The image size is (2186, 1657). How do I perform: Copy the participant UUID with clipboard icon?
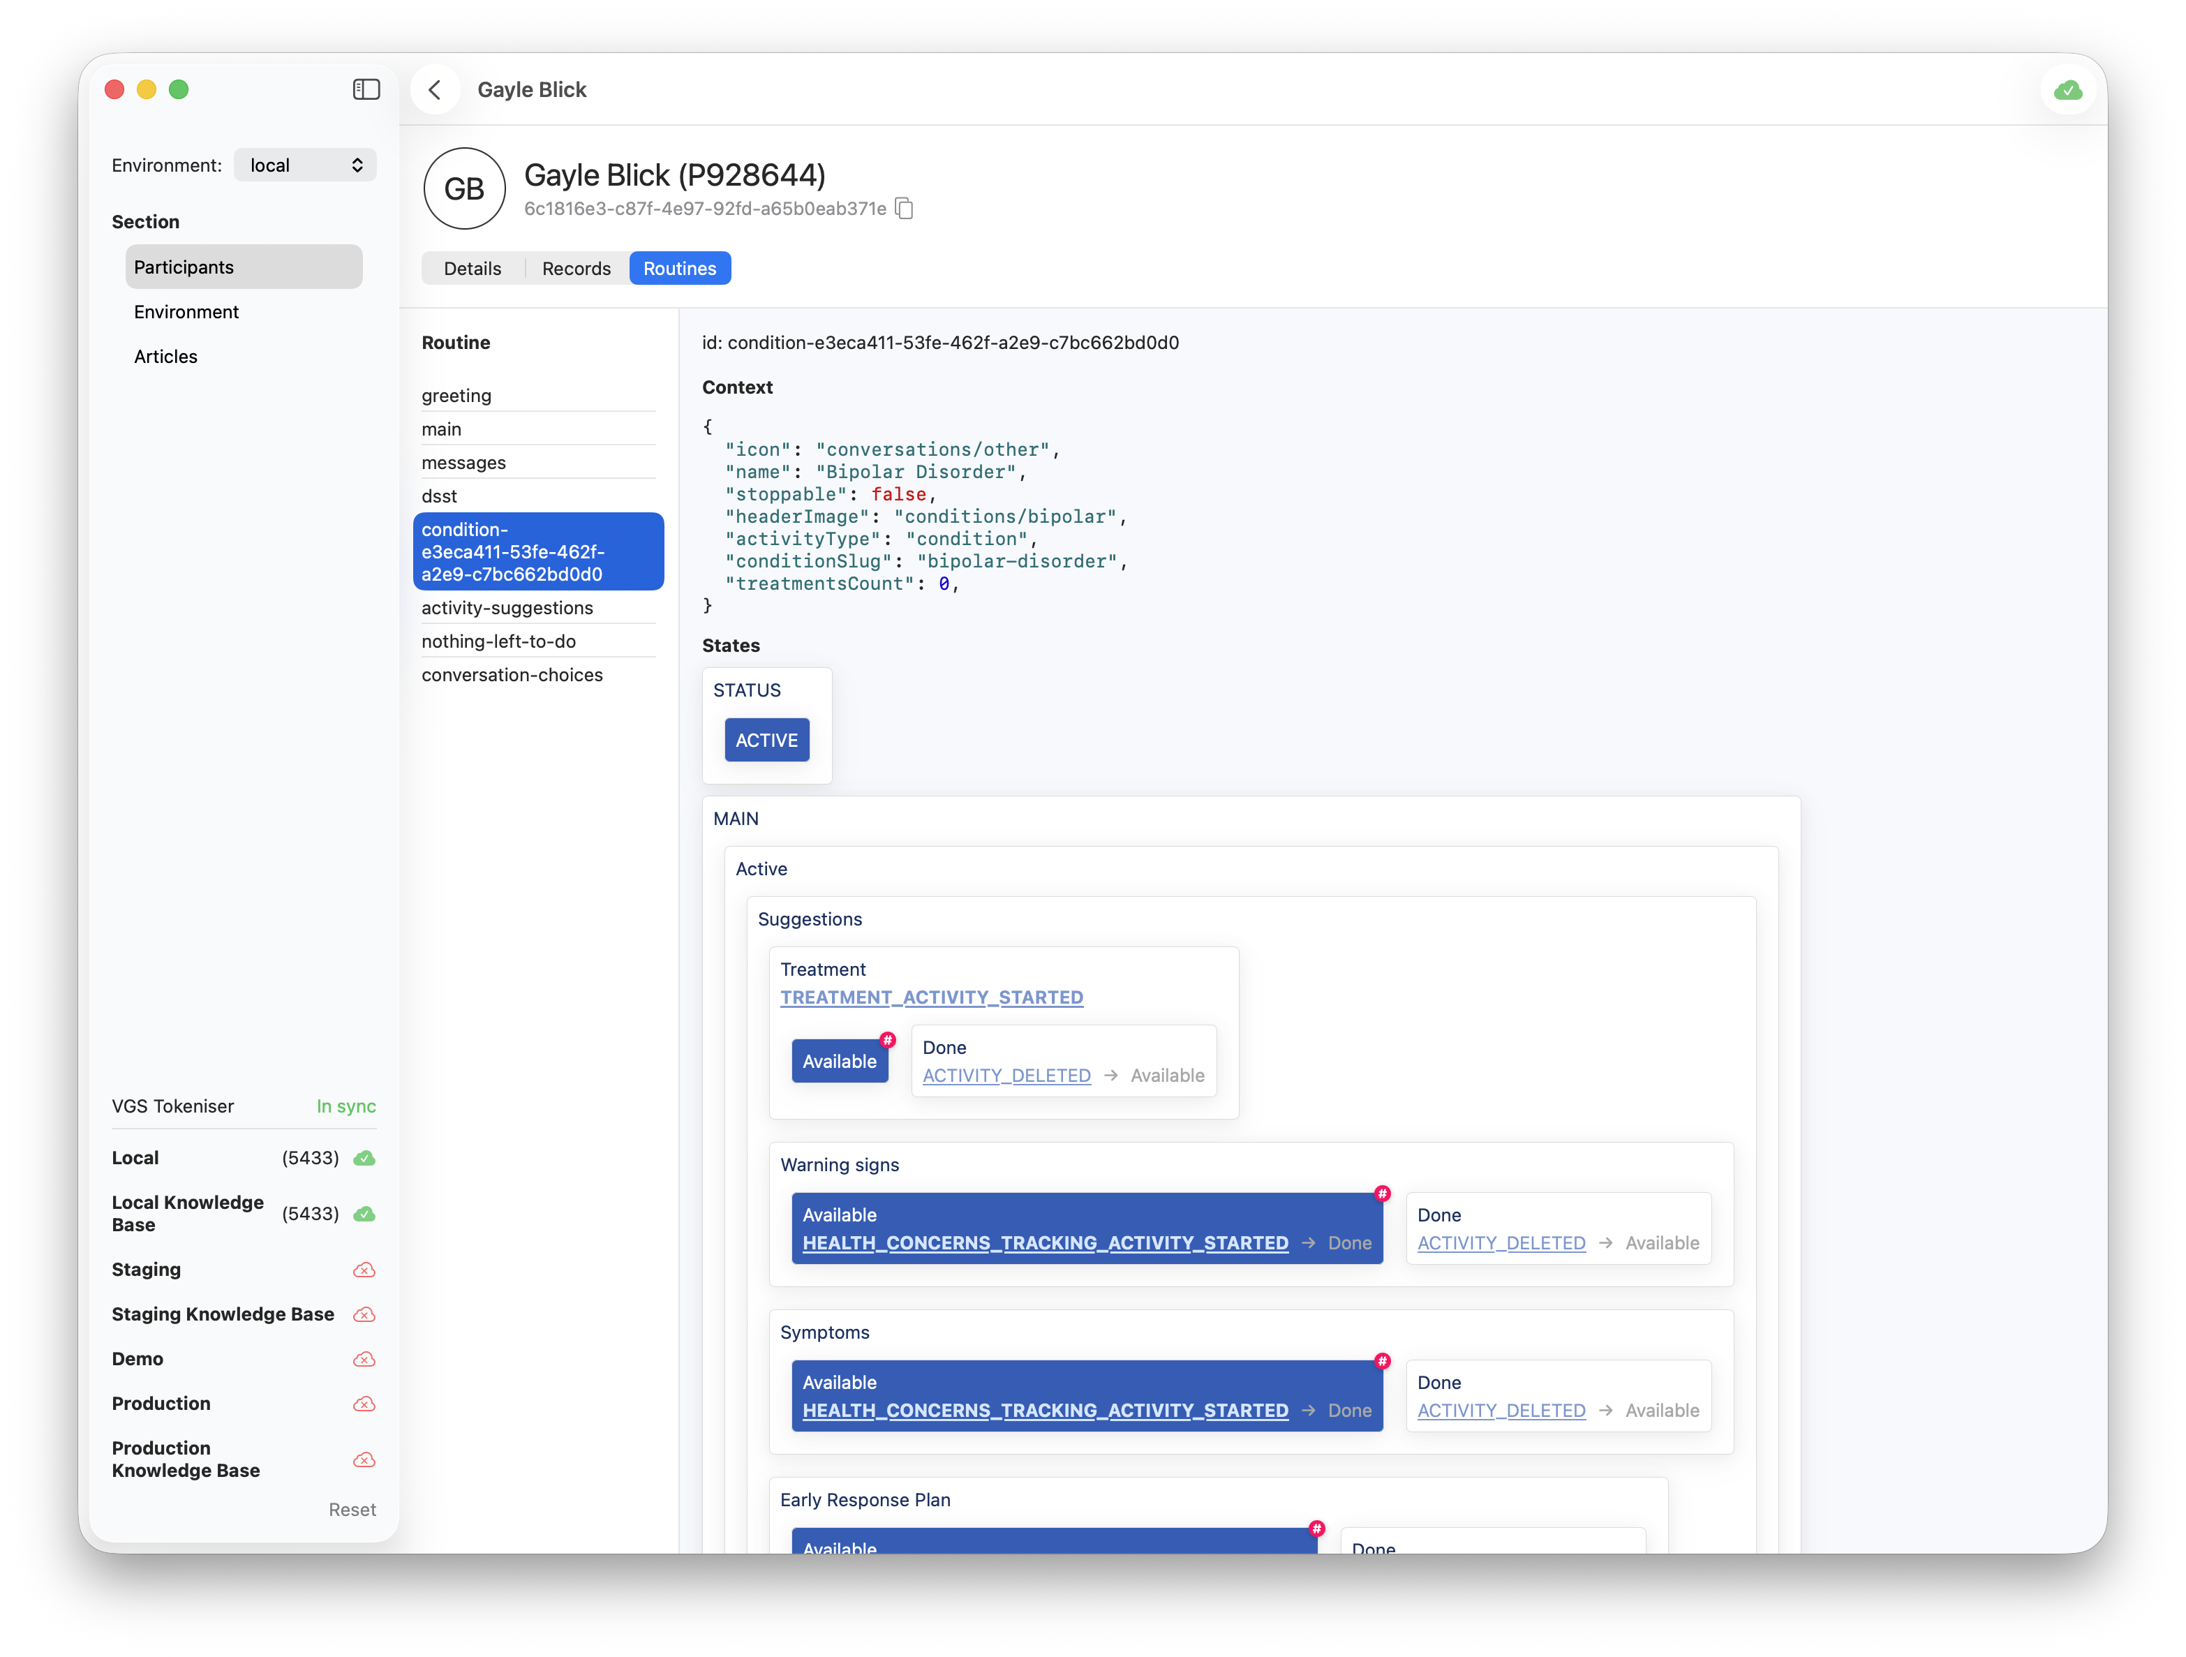tap(905, 209)
